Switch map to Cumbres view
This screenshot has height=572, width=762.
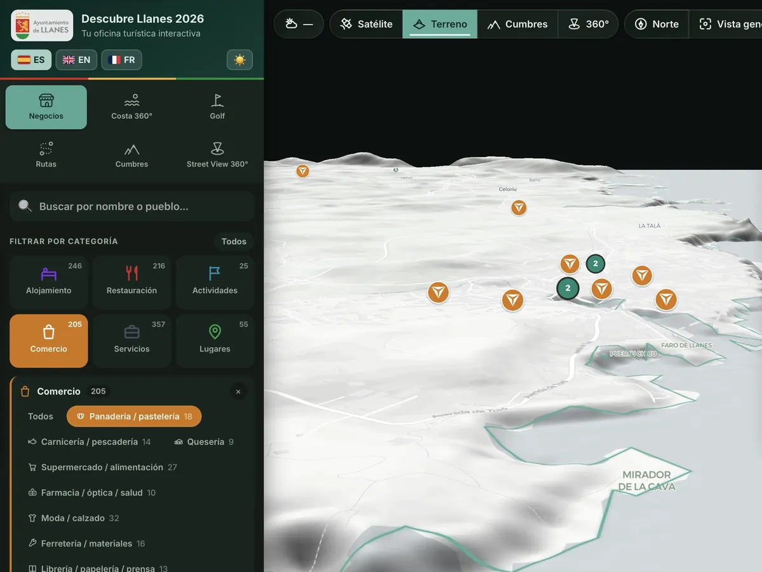[x=518, y=24]
